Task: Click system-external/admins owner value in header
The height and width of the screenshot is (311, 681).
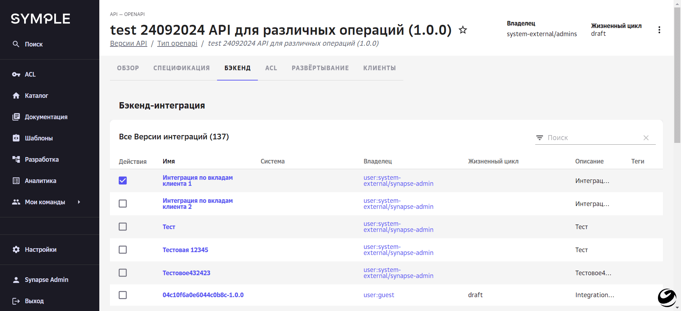Action: 542,34
